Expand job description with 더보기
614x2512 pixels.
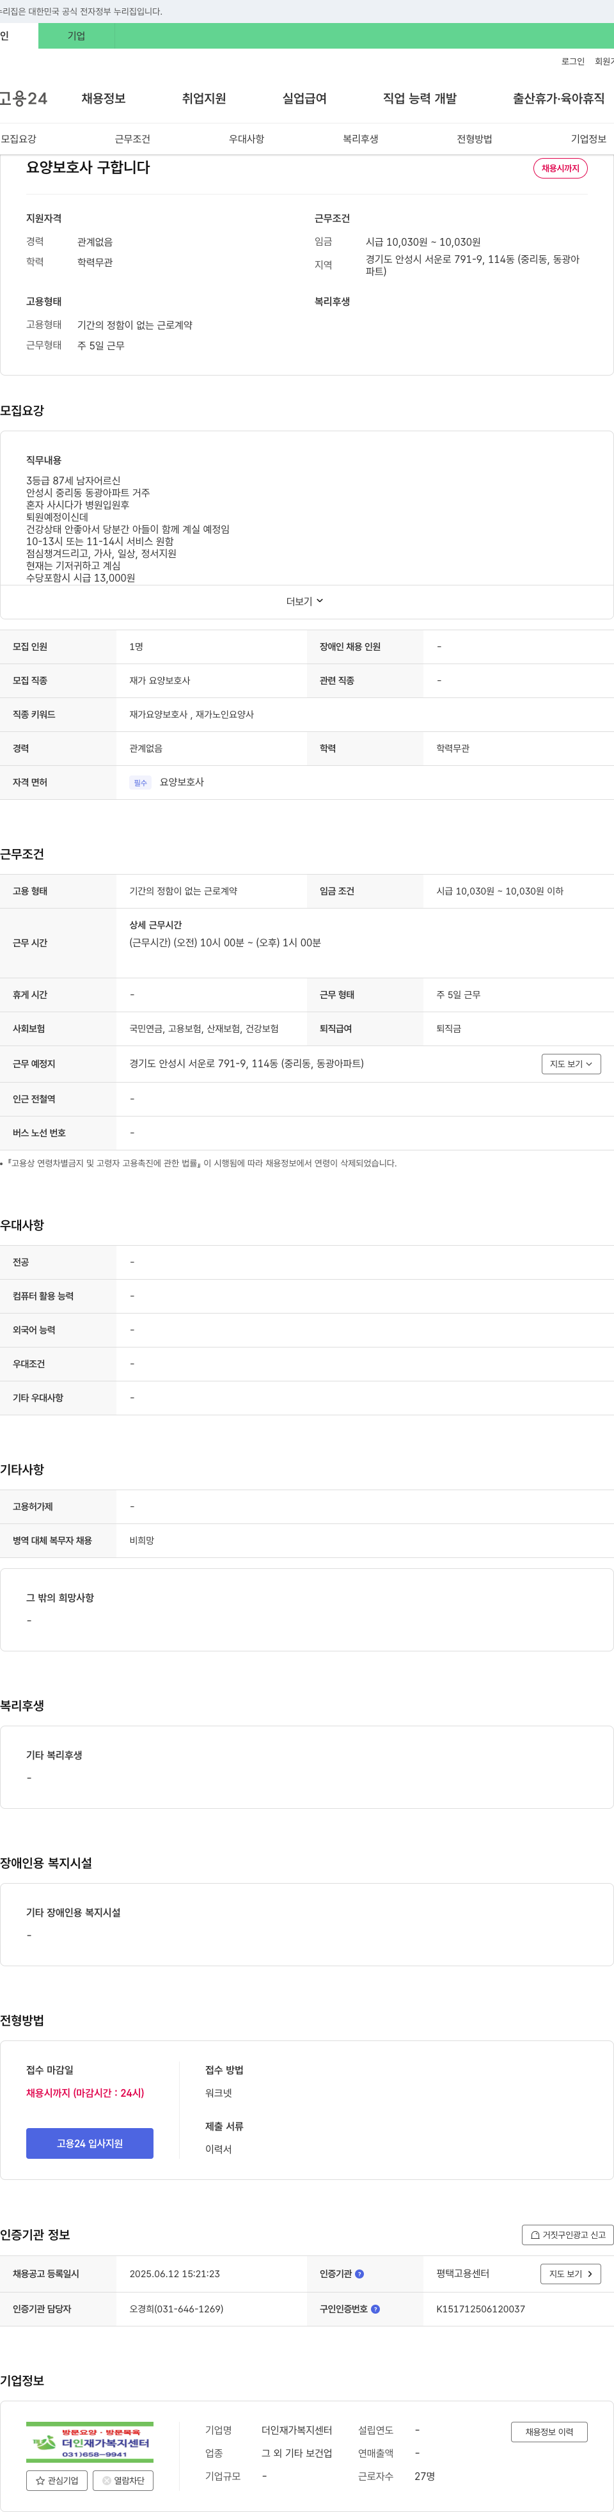click(x=305, y=601)
